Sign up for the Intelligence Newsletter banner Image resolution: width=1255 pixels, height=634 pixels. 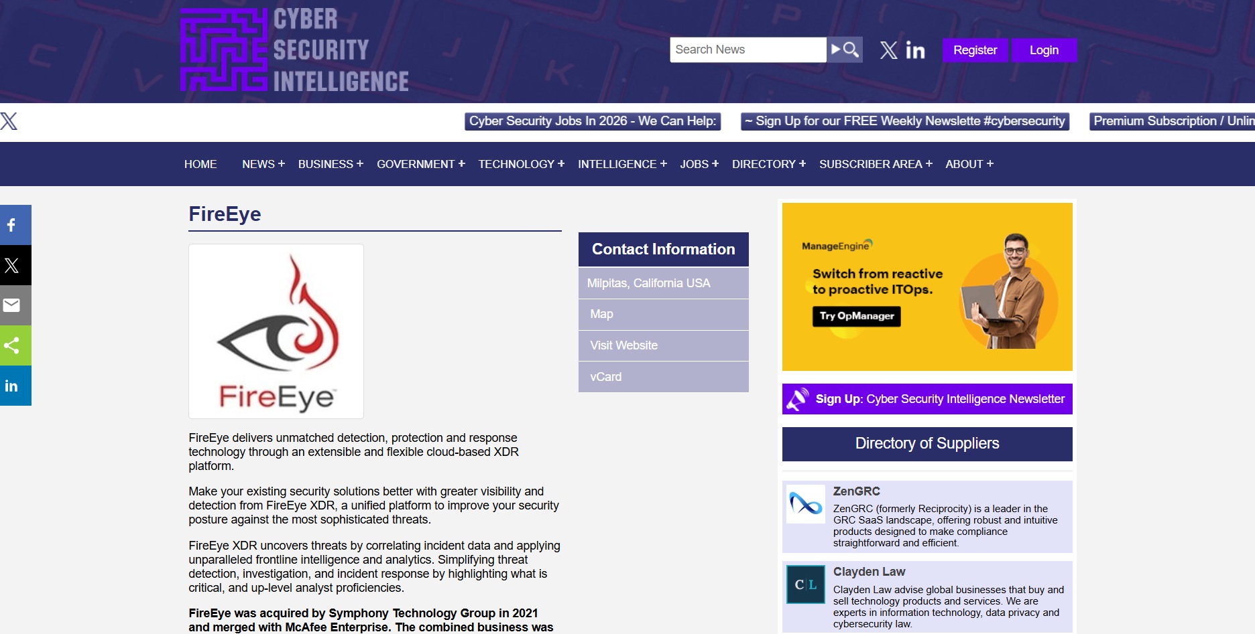(927, 399)
